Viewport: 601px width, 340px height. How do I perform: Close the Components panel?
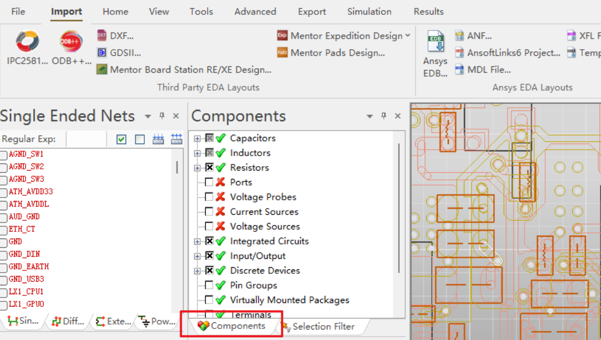[x=398, y=115]
